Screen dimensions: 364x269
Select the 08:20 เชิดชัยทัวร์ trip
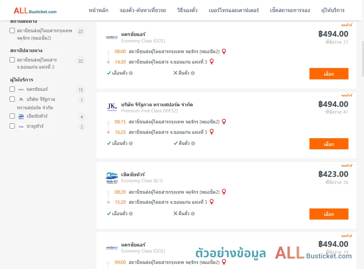[x=329, y=214]
